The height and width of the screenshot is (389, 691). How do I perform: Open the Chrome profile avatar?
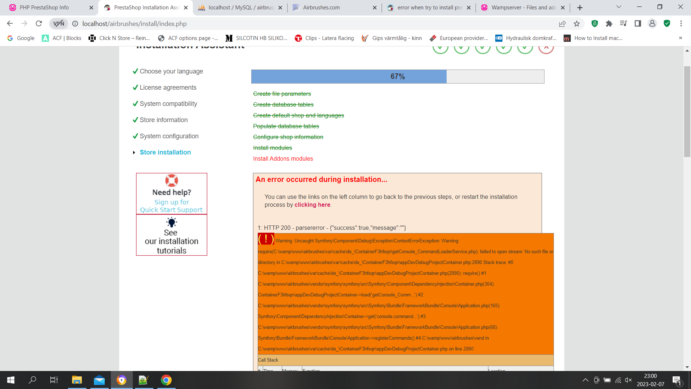pyautogui.click(x=652, y=23)
